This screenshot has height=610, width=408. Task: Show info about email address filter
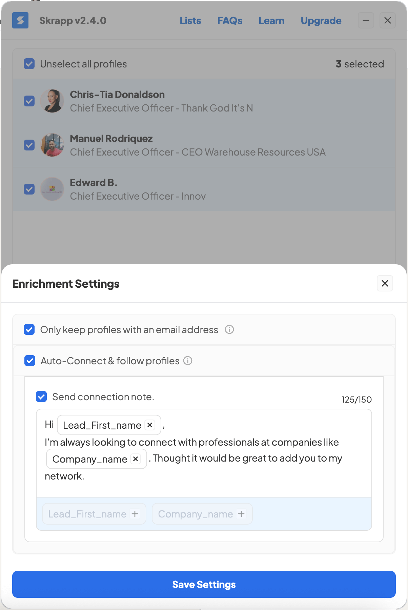pyautogui.click(x=229, y=329)
